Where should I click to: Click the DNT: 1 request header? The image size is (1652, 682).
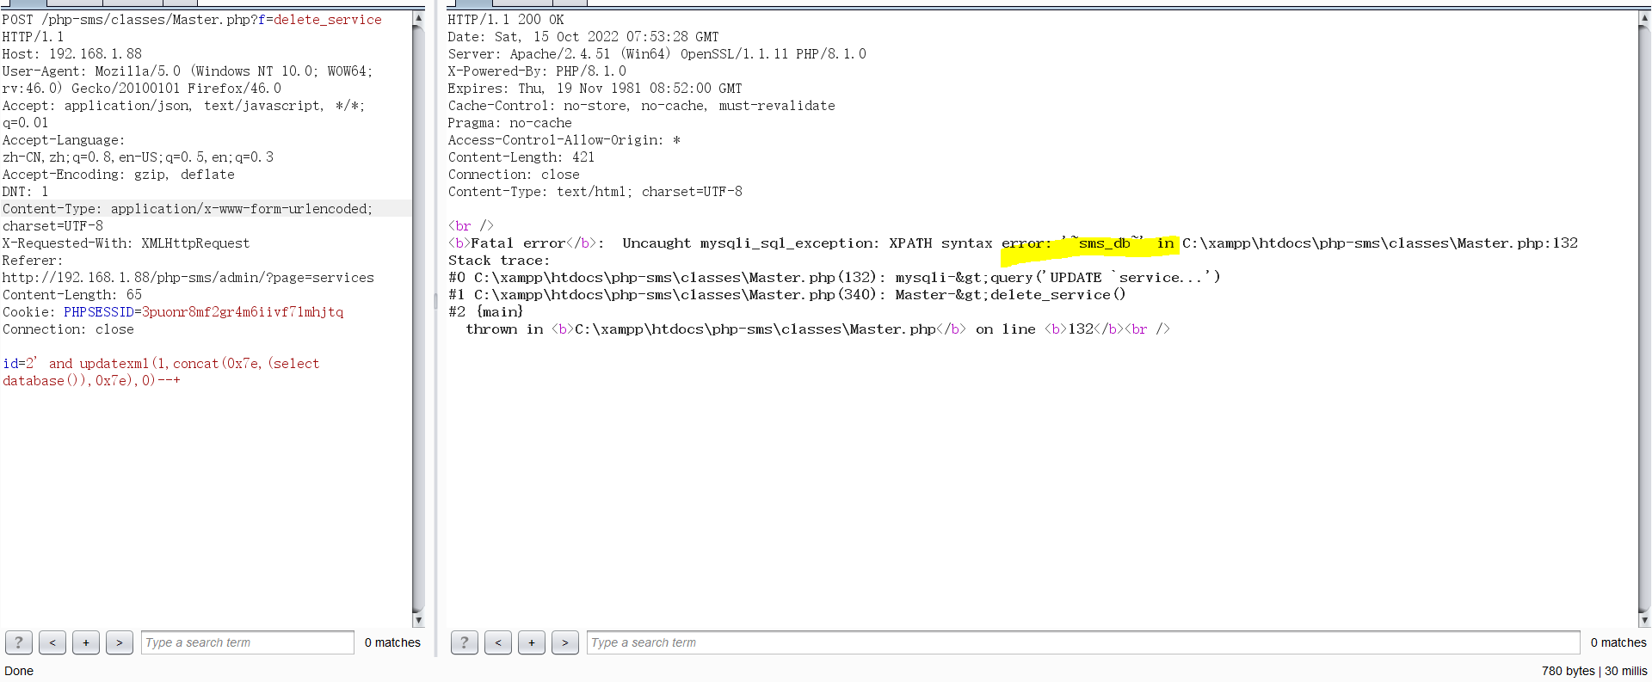(26, 192)
